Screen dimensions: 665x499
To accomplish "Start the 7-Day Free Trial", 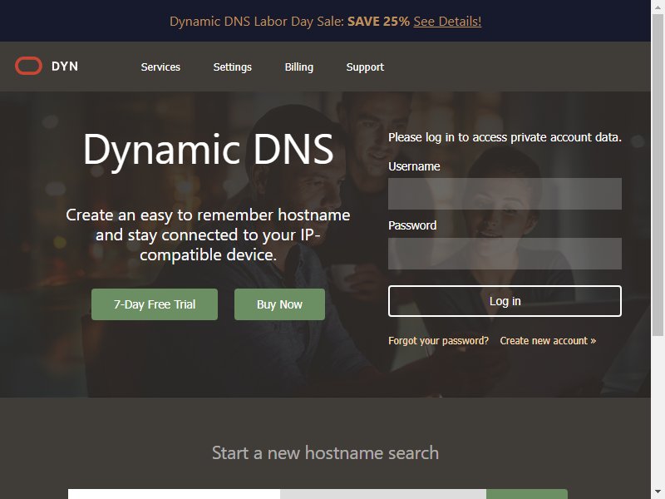I will pyautogui.click(x=155, y=304).
